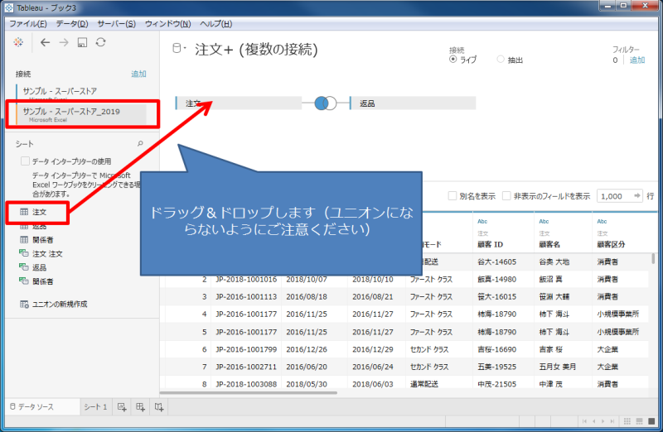Click the 1,000 row count input field
Image resolution: width=663 pixels, height=432 pixels.
coord(615,196)
